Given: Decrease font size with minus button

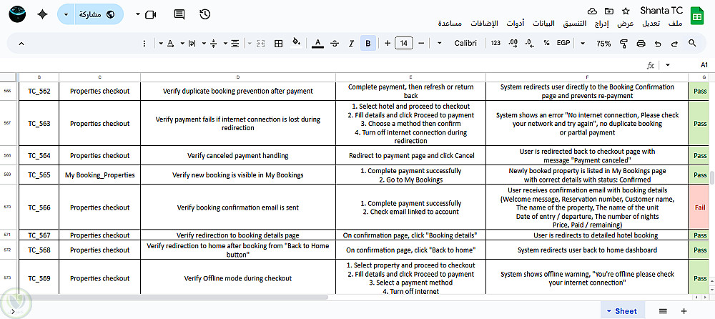Looking at the screenshot, I should [x=421, y=44].
